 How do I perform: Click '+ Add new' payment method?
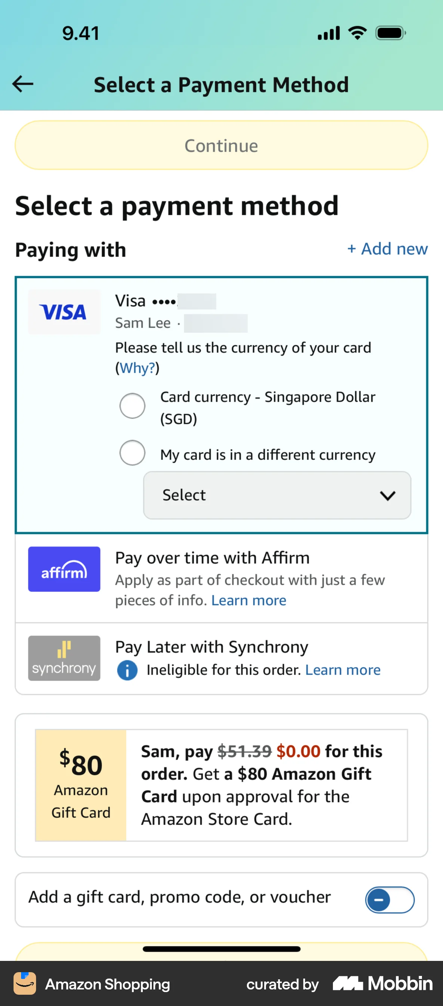[387, 249]
